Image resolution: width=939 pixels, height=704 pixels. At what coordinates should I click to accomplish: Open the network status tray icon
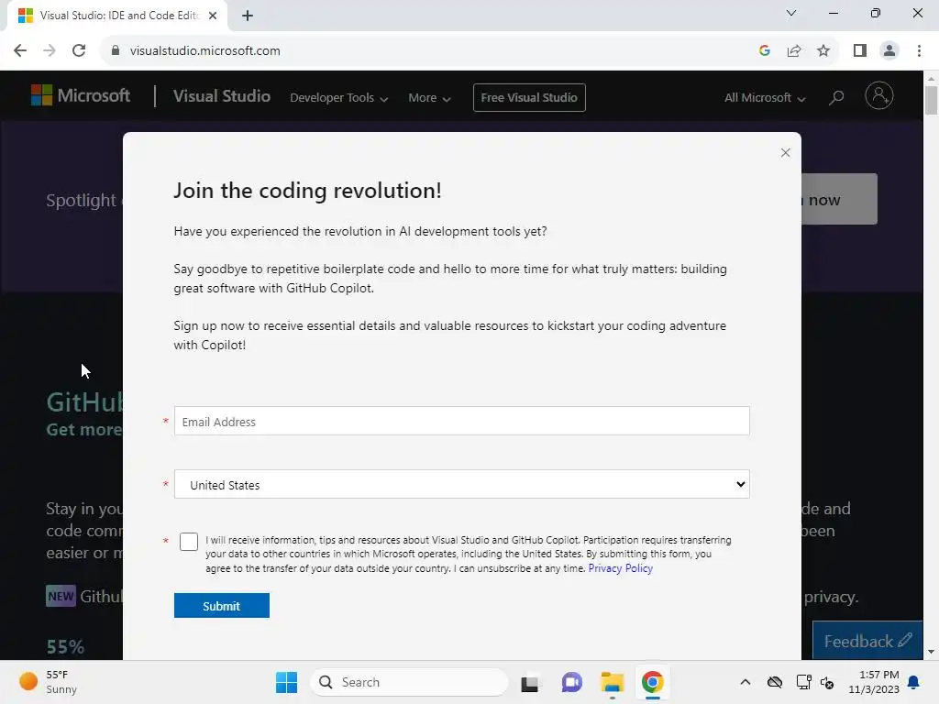coord(803,682)
